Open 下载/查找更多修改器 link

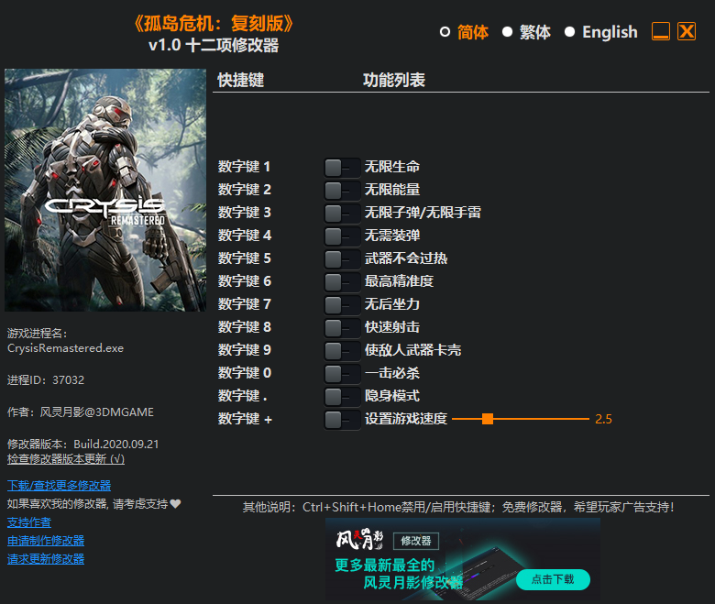pos(59,486)
